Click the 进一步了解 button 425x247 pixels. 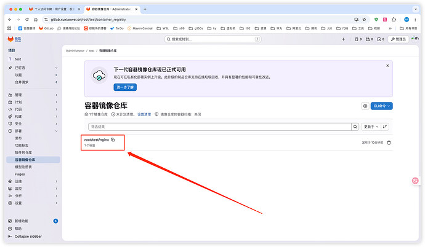click(125, 87)
